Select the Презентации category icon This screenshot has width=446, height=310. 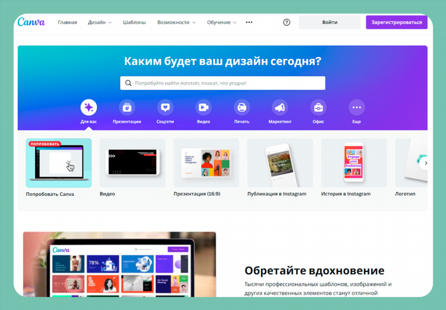[127, 107]
